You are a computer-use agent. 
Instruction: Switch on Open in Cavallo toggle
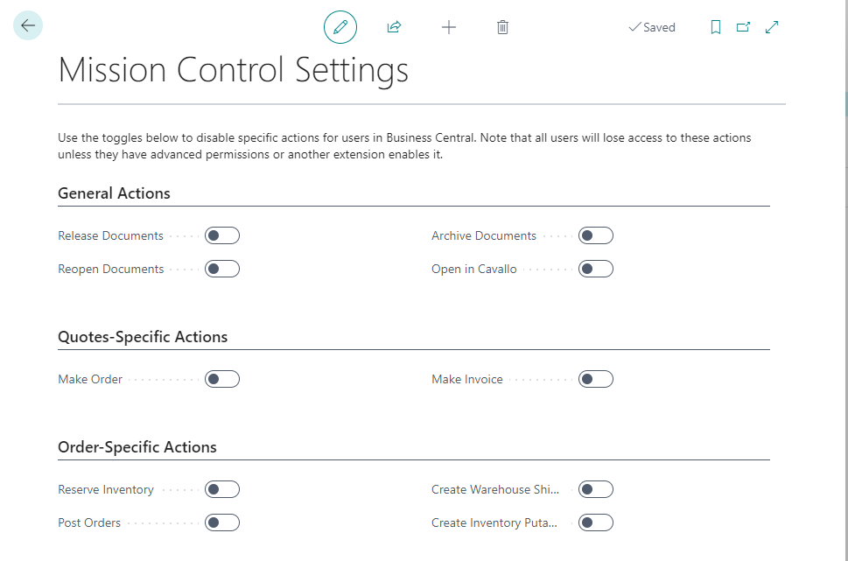coord(595,269)
